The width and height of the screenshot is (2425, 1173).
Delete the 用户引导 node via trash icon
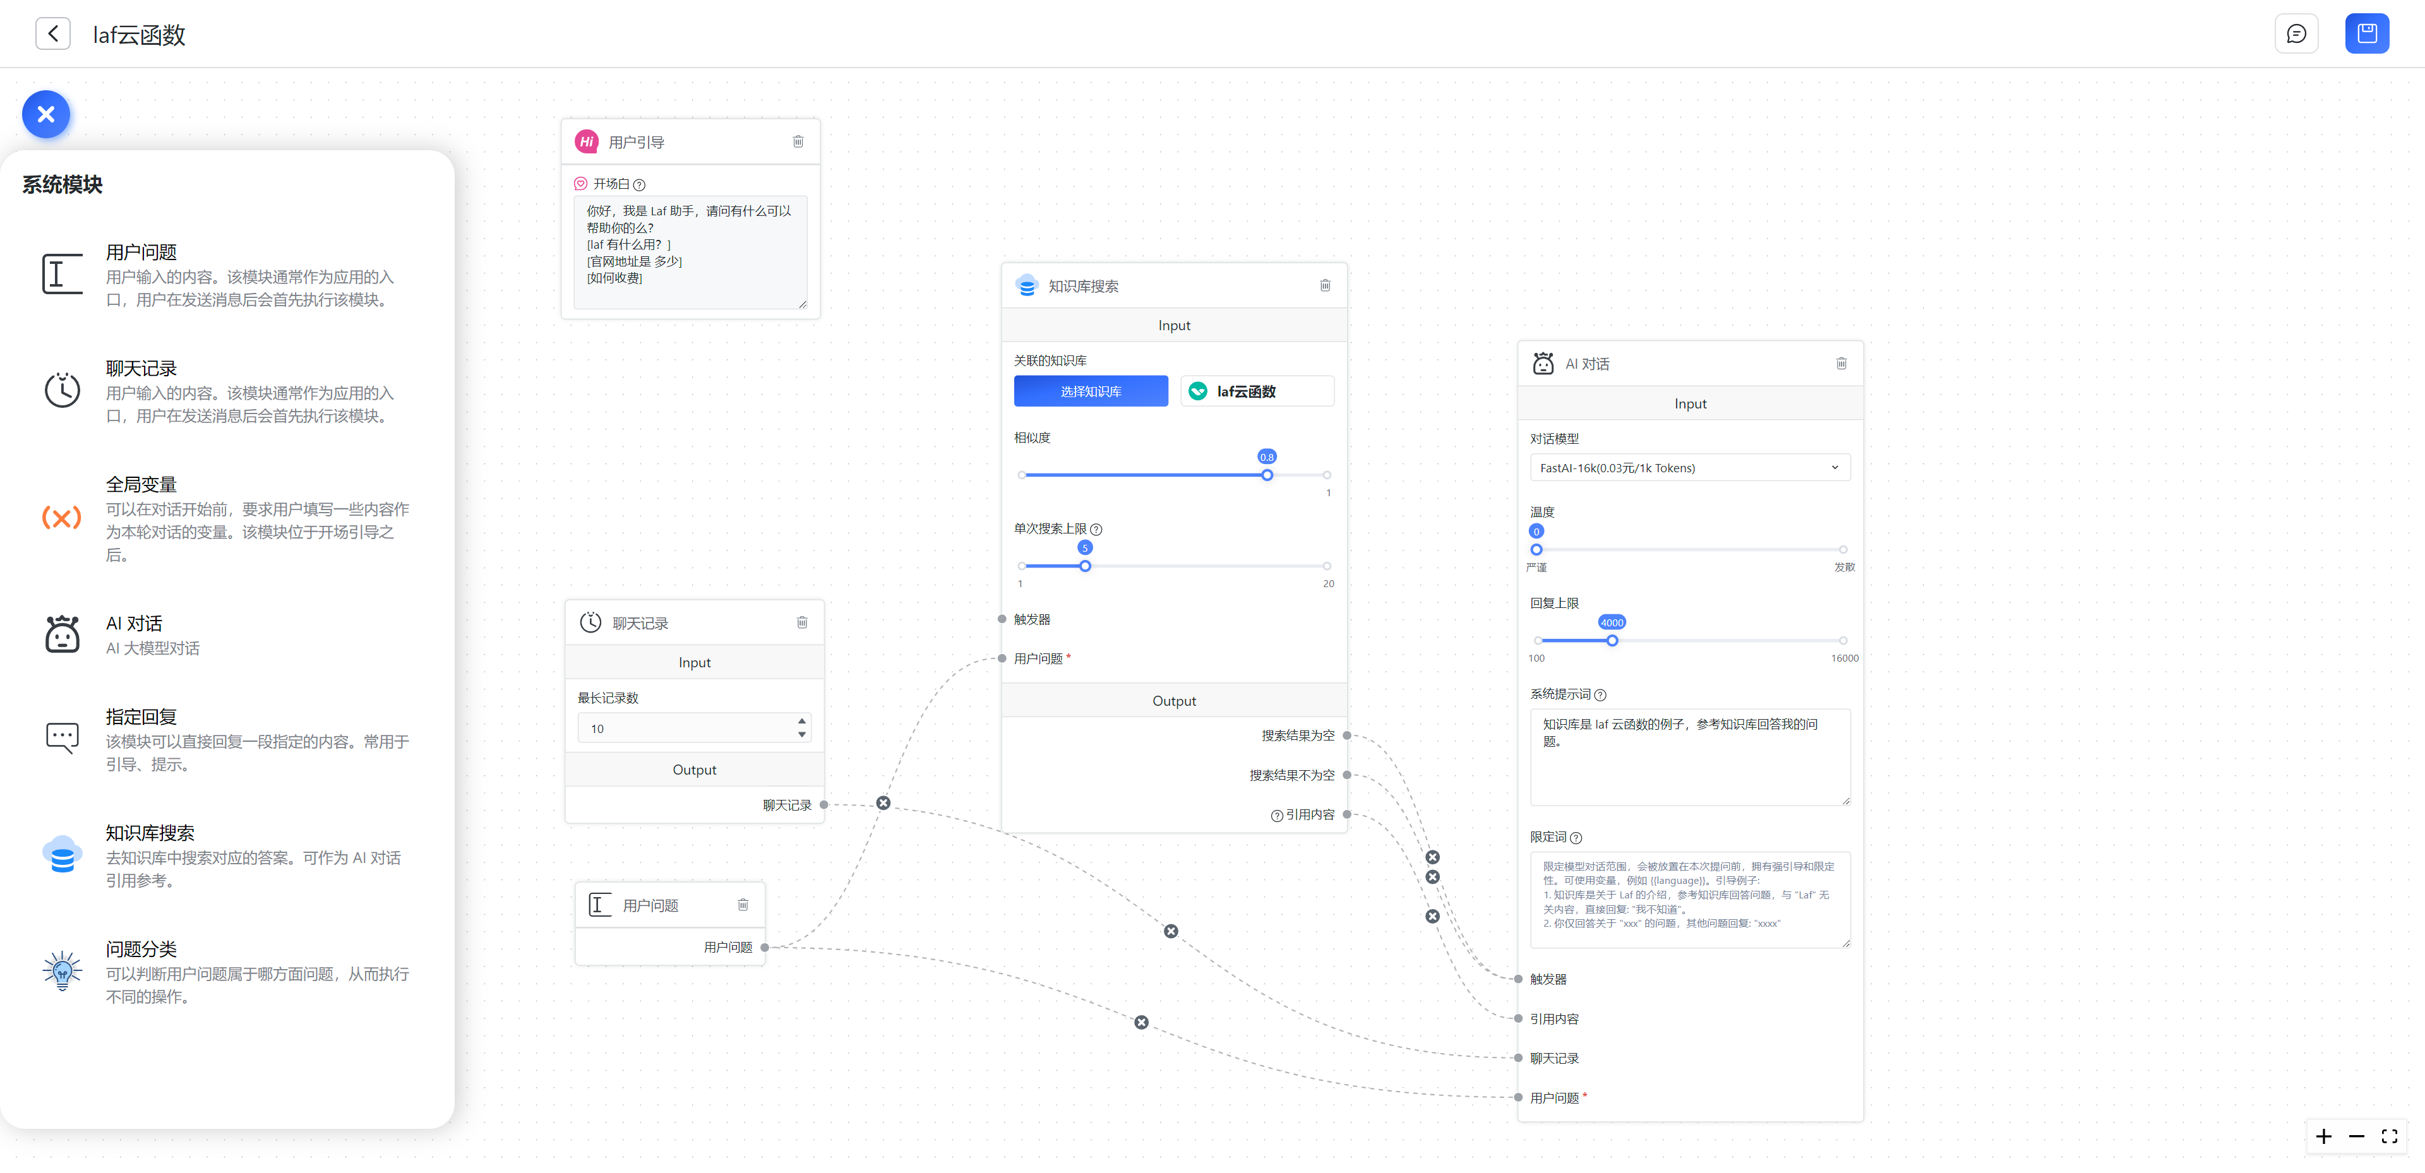[798, 142]
